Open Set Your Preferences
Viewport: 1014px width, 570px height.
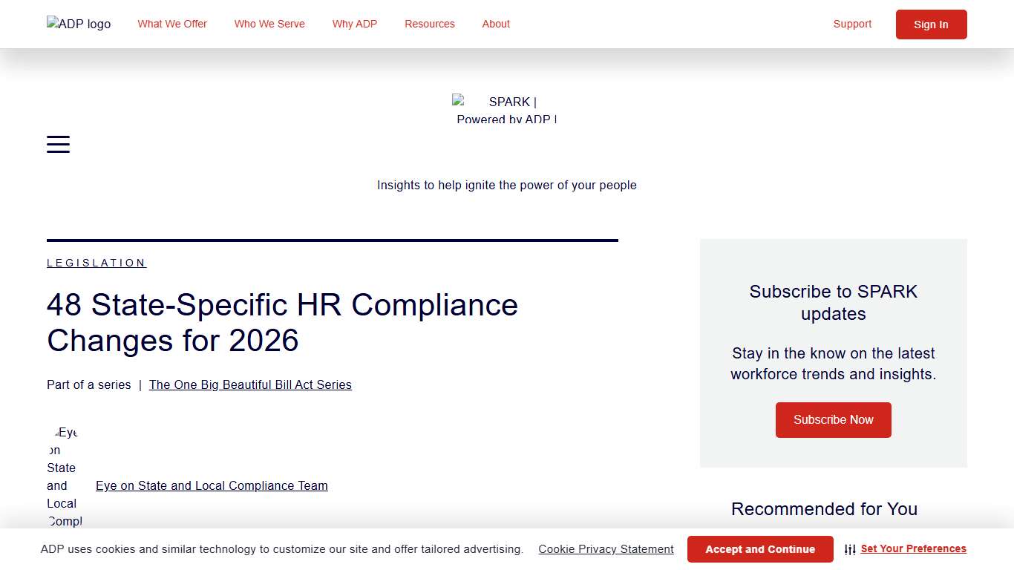(914, 548)
